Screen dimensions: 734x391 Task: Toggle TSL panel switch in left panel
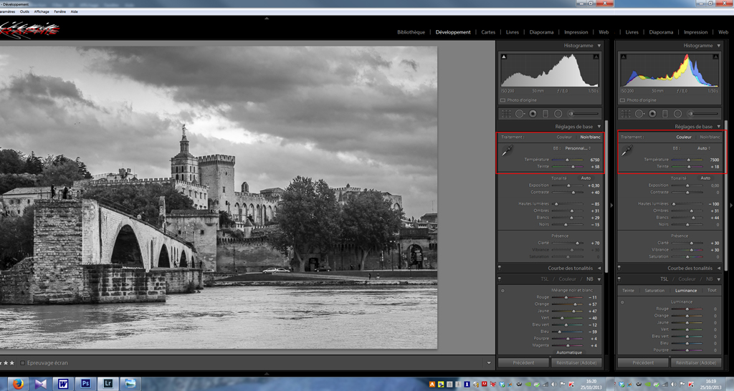click(500, 279)
